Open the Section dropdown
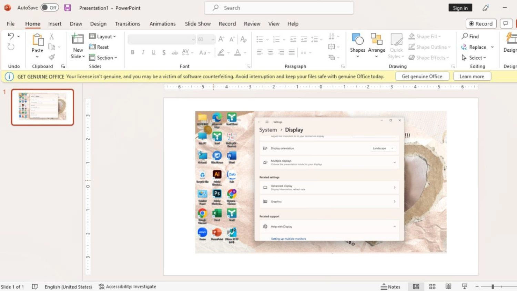 103,58
